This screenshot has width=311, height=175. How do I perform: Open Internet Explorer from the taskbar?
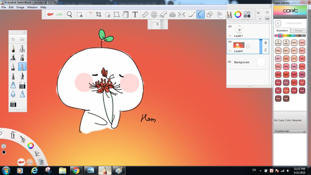coord(34,170)
